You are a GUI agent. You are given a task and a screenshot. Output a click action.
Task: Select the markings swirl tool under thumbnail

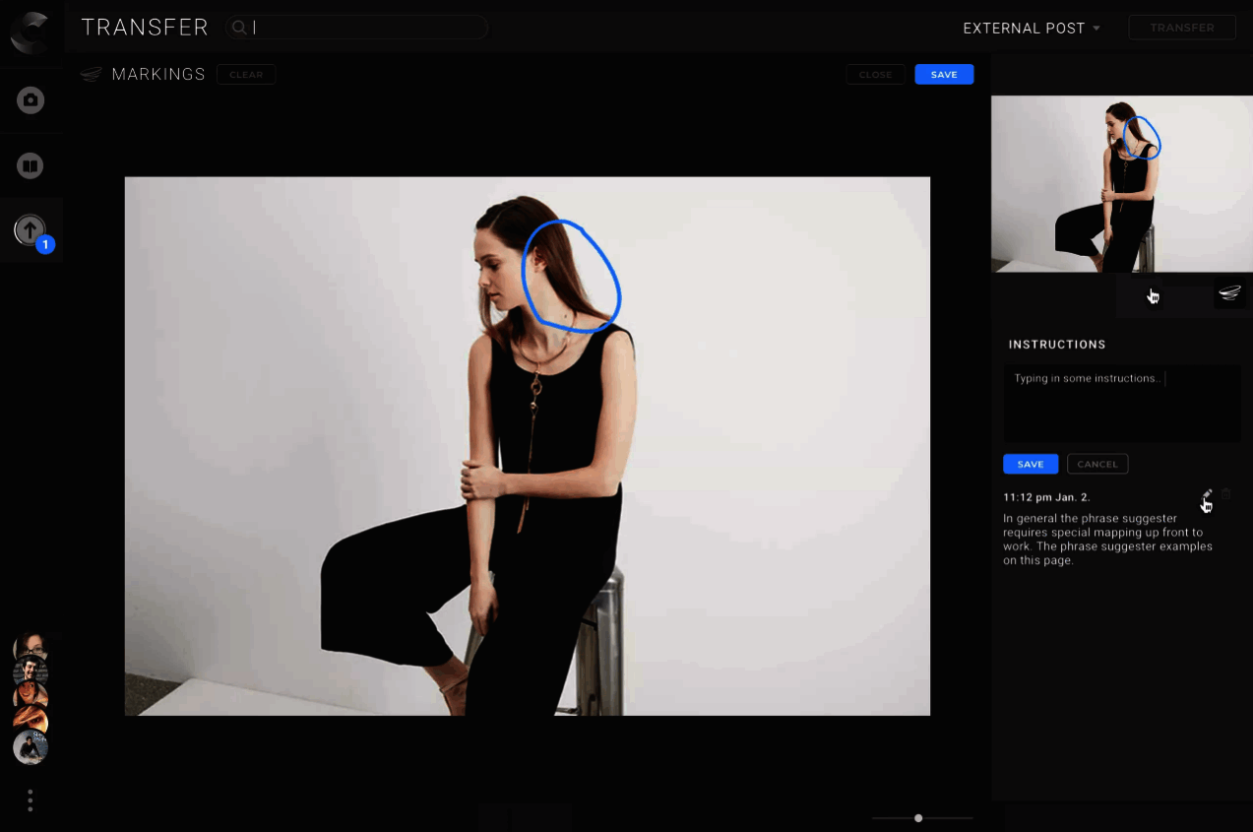pyautogui.click(x=1229, y=292)
